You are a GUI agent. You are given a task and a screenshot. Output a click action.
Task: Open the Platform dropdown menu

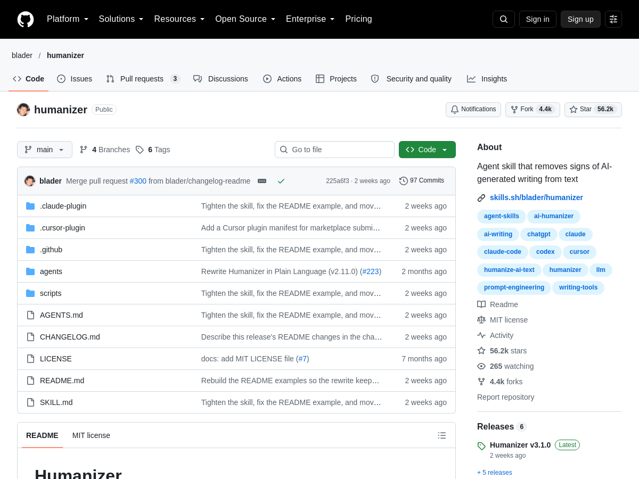point(68,19)
